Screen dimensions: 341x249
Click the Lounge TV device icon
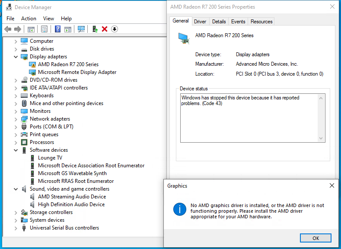[32, 158]
